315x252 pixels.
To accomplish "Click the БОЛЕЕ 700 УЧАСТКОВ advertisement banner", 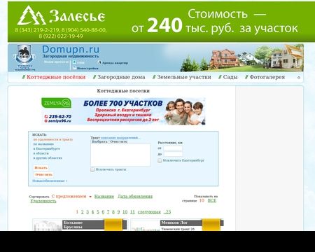I will click(x=123, y=111).
